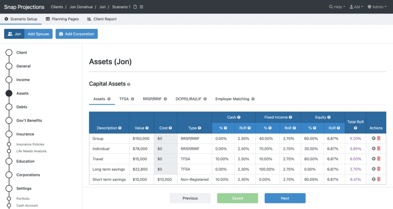Image resolution: width=393 pixels, height=209 pixels.
Task: Click help icon next to Capital Assets
Action: click(129, 84)
